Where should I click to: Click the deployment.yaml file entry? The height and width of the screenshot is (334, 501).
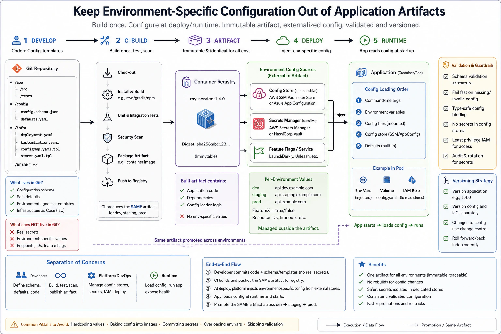pyautogui.click(x=37, y=135)
